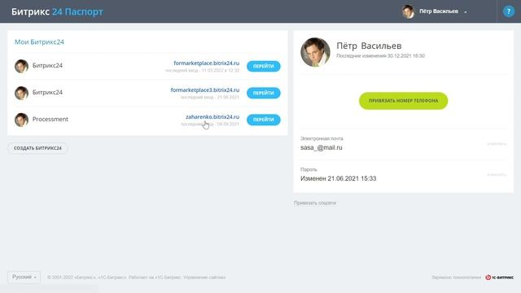Expand the Пётр Васильев user menu arrow
This screenshot has height=293, width=521.
click(466, 12)
